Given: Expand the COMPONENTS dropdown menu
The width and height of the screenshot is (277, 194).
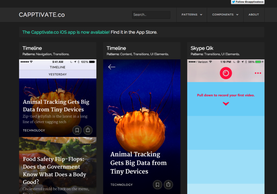Looking at the screenshot, I should pyautogui.click(x=225, y=15).
